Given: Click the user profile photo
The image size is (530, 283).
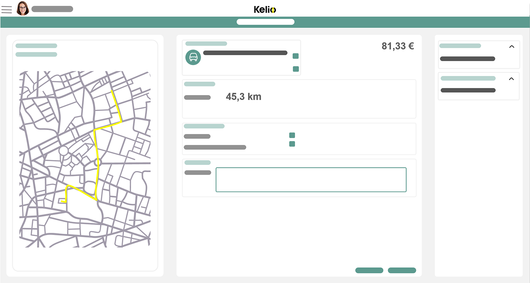Looking at the screenshot, I should pyautogui.click(x=23, y=9).
